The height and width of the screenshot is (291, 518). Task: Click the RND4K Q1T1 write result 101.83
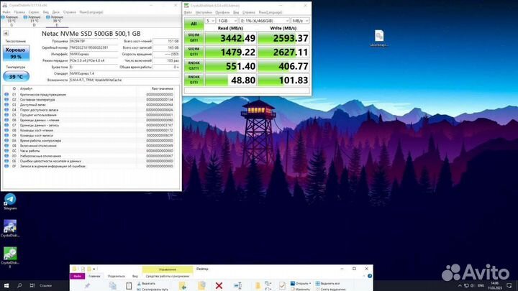[x=283, y=80]
